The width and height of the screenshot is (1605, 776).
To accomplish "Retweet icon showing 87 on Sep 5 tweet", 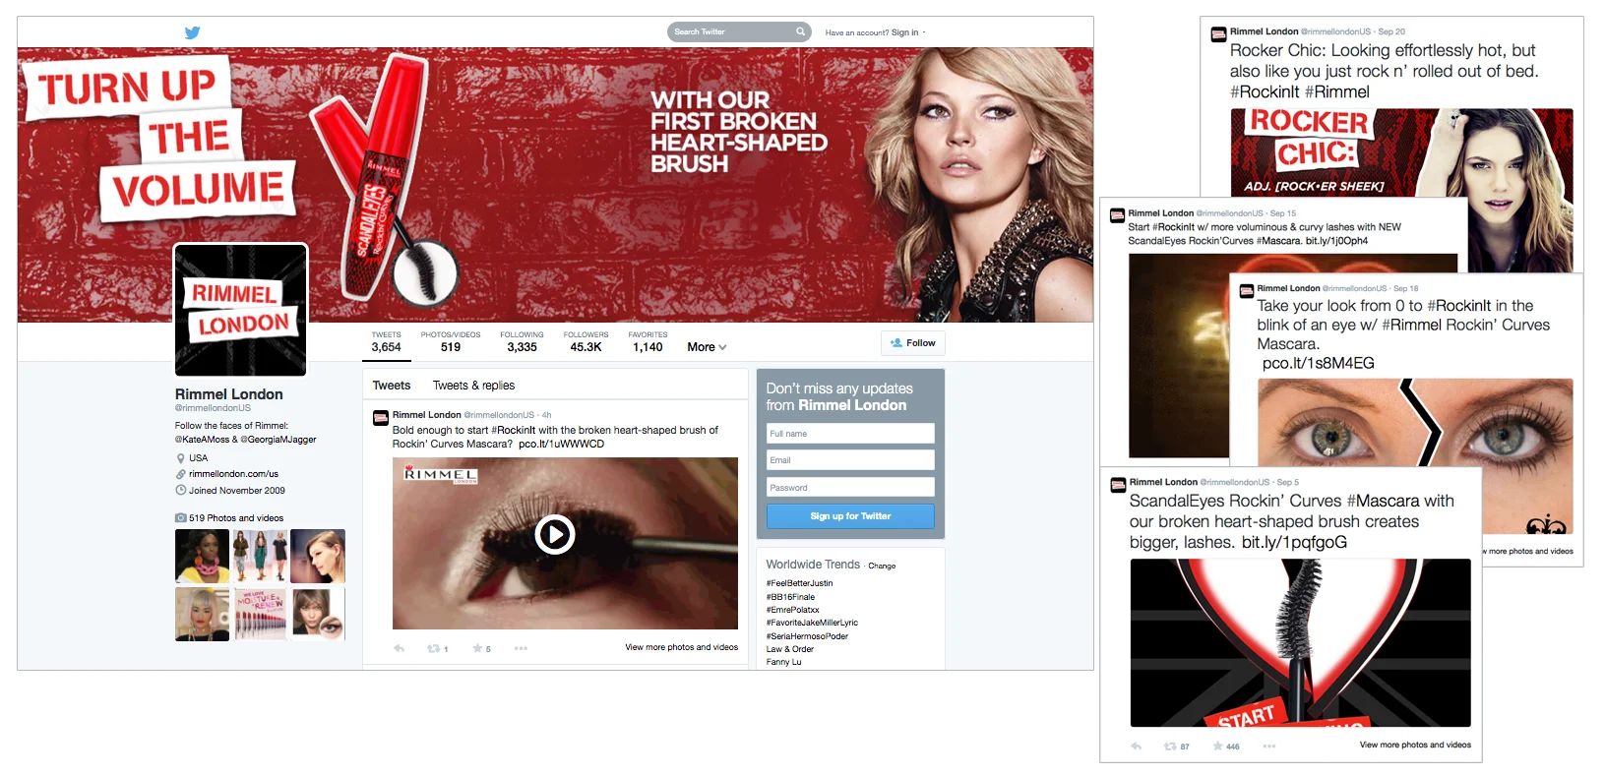I will click(1170, 746).
